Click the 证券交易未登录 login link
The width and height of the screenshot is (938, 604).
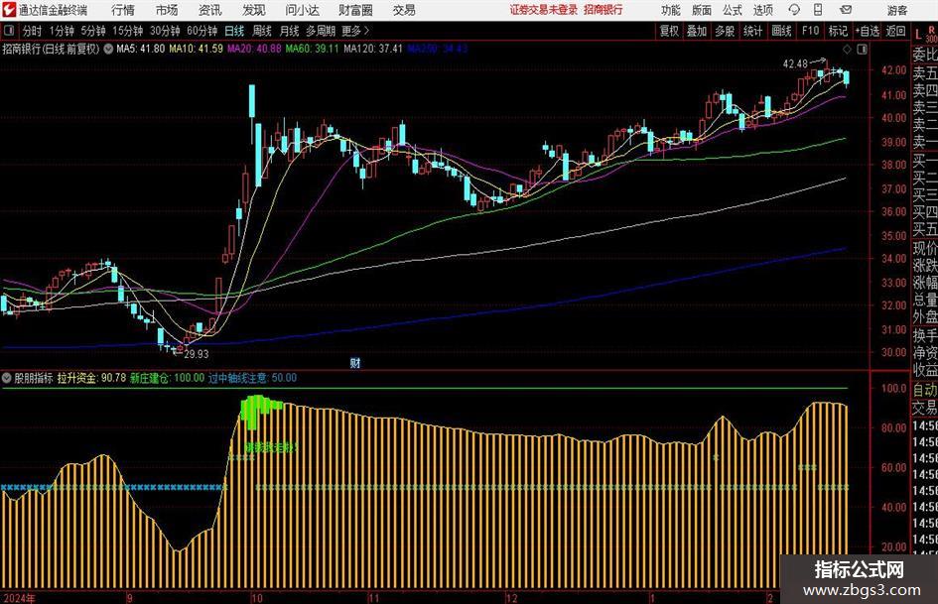[x=544, y=10]
